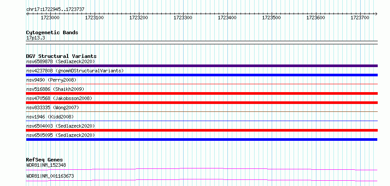
Task: Click the 1723500 ruler tick label
Action: coord(271,18)
